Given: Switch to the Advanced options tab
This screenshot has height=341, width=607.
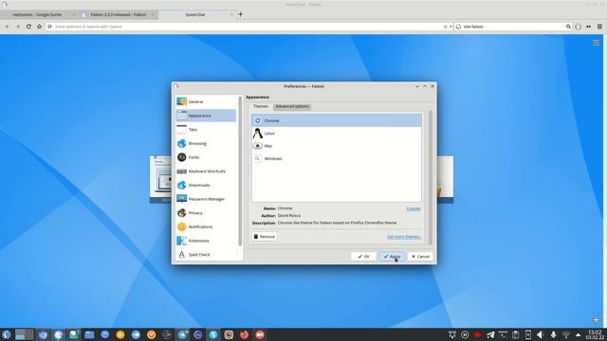Looking at the screenshot, I should (292, 106).
